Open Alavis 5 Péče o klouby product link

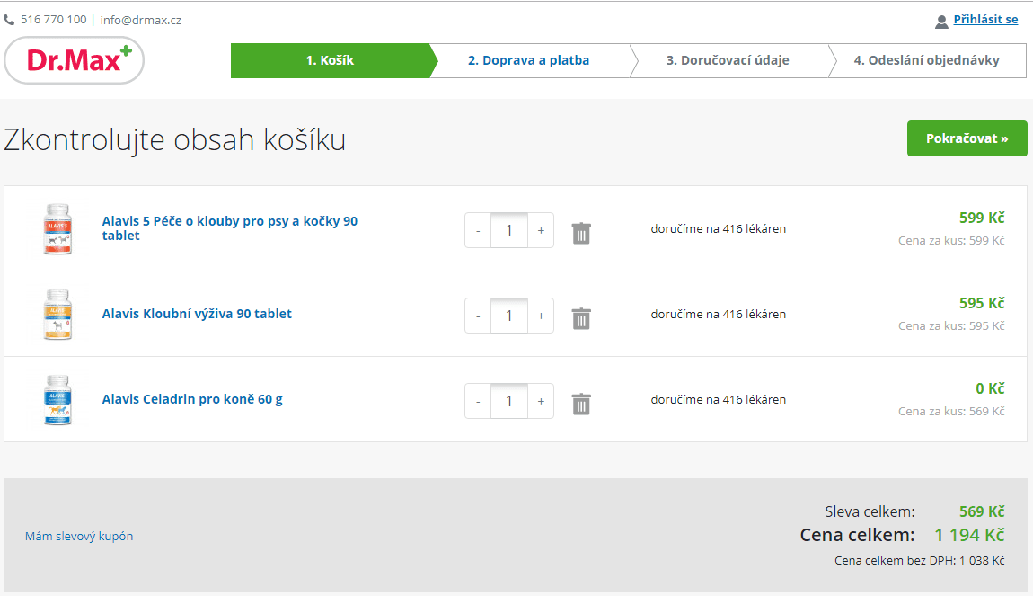pos(230,228)
